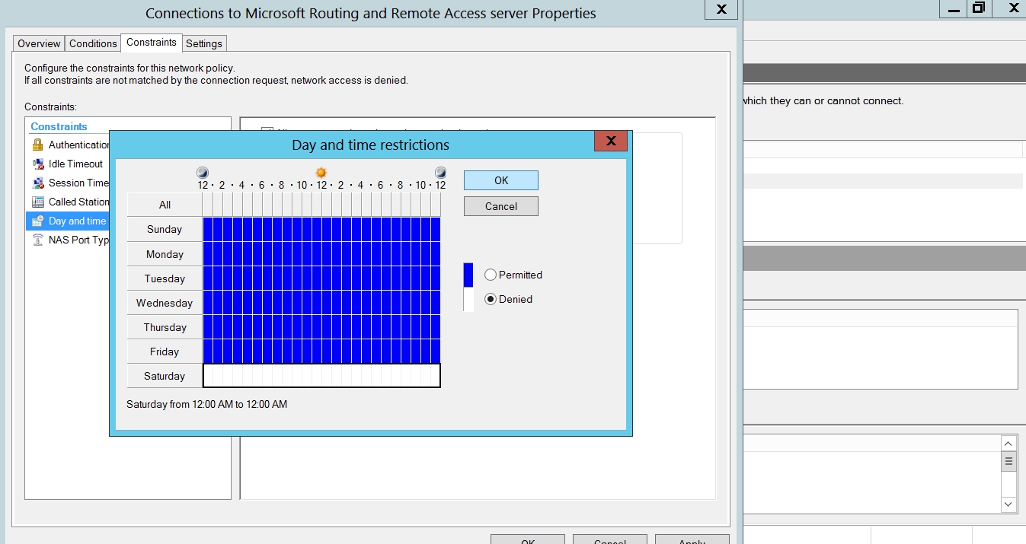
Task: Confirm restrictions with the dialog's OK button
Action: click(500, 180)
